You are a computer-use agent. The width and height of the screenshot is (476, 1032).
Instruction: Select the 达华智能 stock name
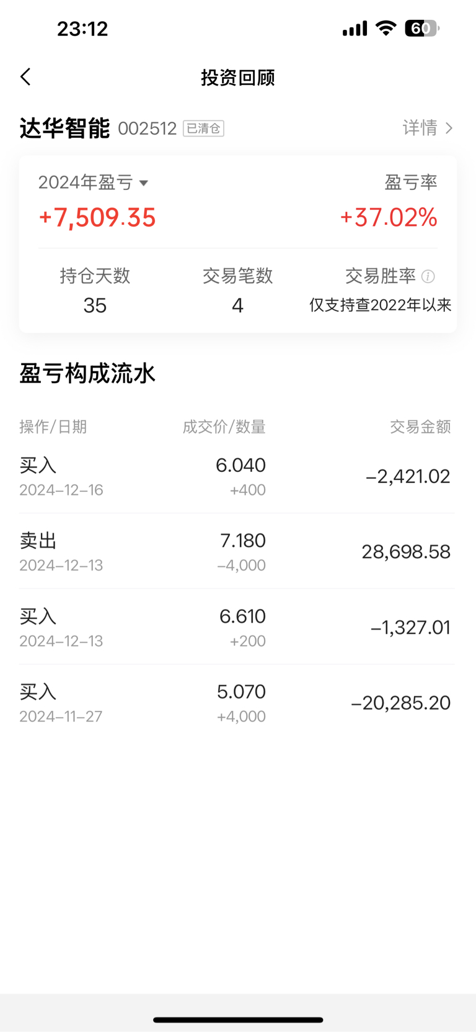coord(64,128)
